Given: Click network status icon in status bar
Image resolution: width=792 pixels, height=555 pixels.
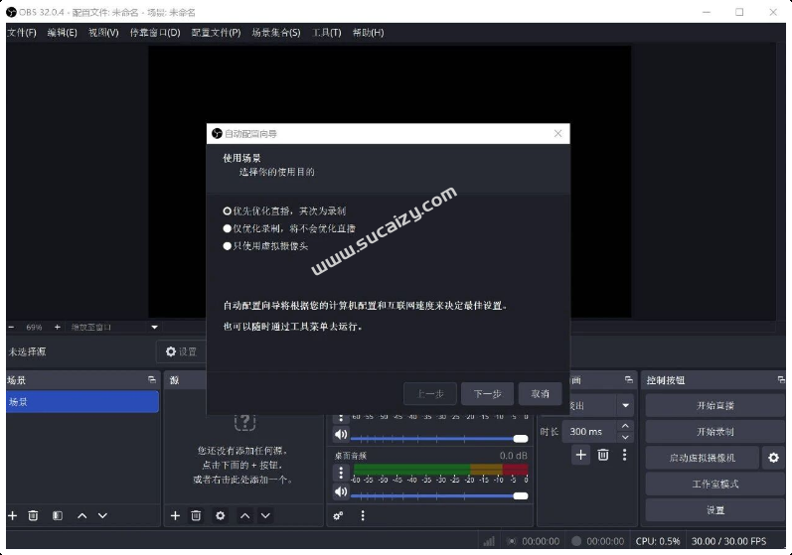Looking at the screenshot, I should (489, 541).
